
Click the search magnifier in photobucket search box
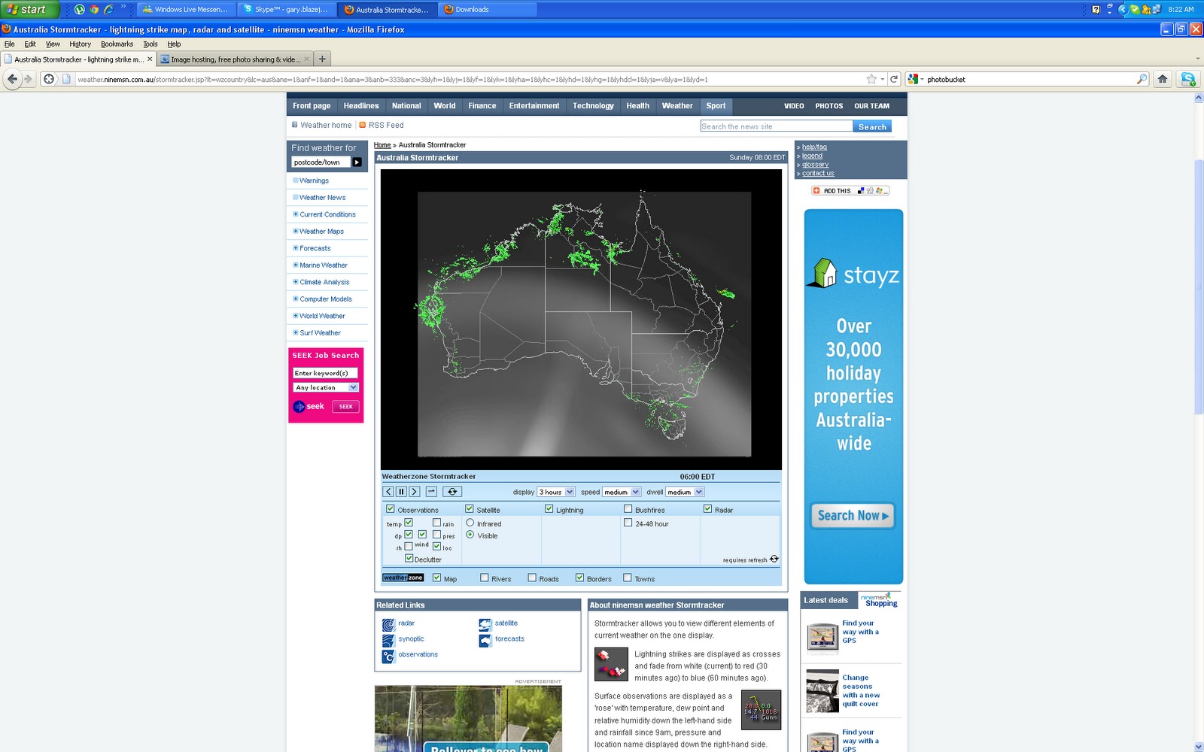pos(1142,79)
